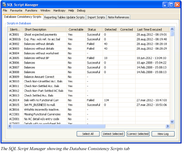Select row 'Wrkshts incorrectly inactive.'

(89, 110)
